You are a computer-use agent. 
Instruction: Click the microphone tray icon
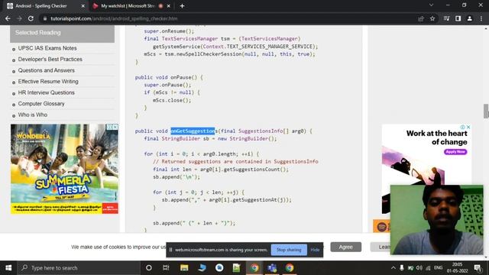402,268
